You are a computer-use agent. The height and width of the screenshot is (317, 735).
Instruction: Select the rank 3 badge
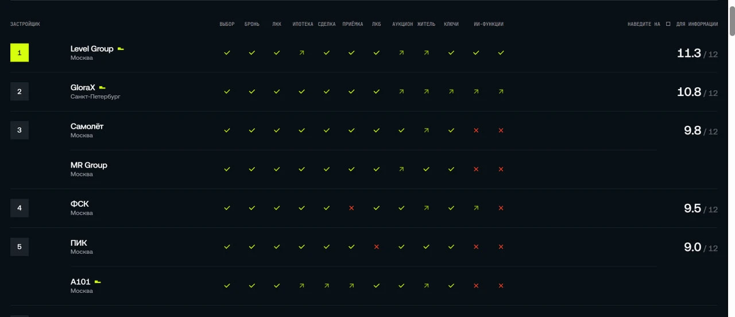click(20, 130)
